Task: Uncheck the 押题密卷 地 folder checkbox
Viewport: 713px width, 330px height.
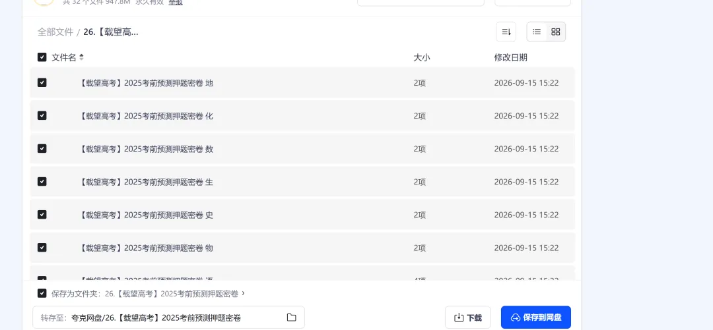Action: (42, 82)
